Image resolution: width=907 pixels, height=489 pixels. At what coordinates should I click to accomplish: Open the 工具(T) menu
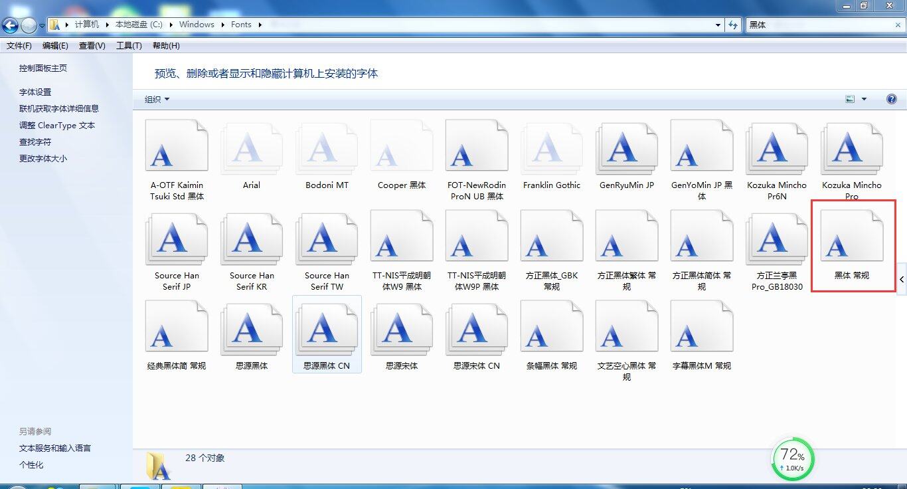click(129, 46)
